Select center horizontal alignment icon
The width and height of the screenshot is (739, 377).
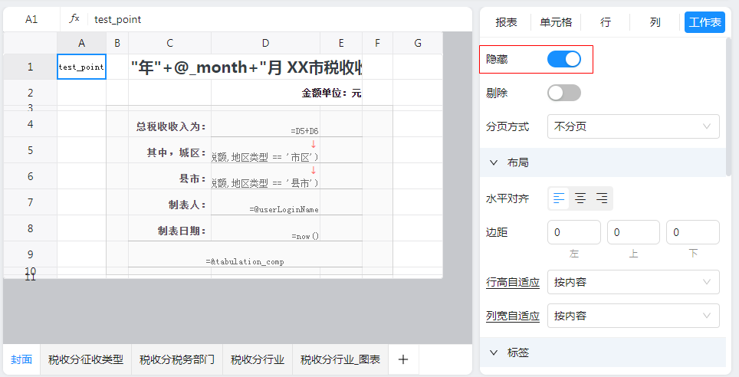[580, 198]
